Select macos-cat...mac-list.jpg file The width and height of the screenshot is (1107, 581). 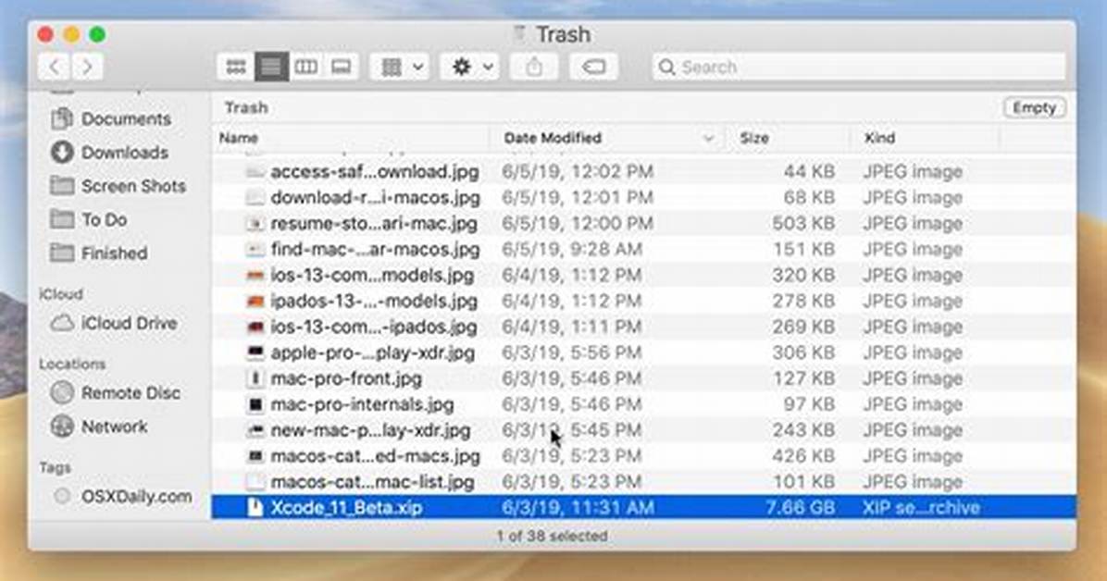click(643, 482)
